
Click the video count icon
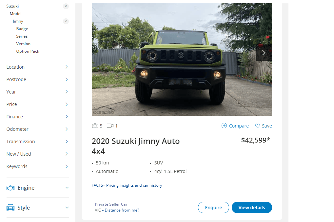point(110,126)
